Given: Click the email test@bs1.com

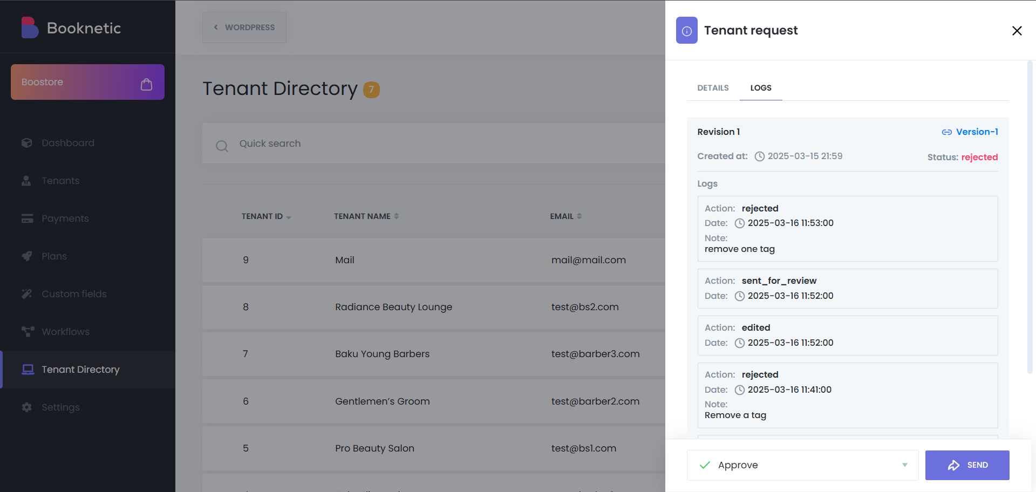Looking at the screenshot, I should point(584,448).
